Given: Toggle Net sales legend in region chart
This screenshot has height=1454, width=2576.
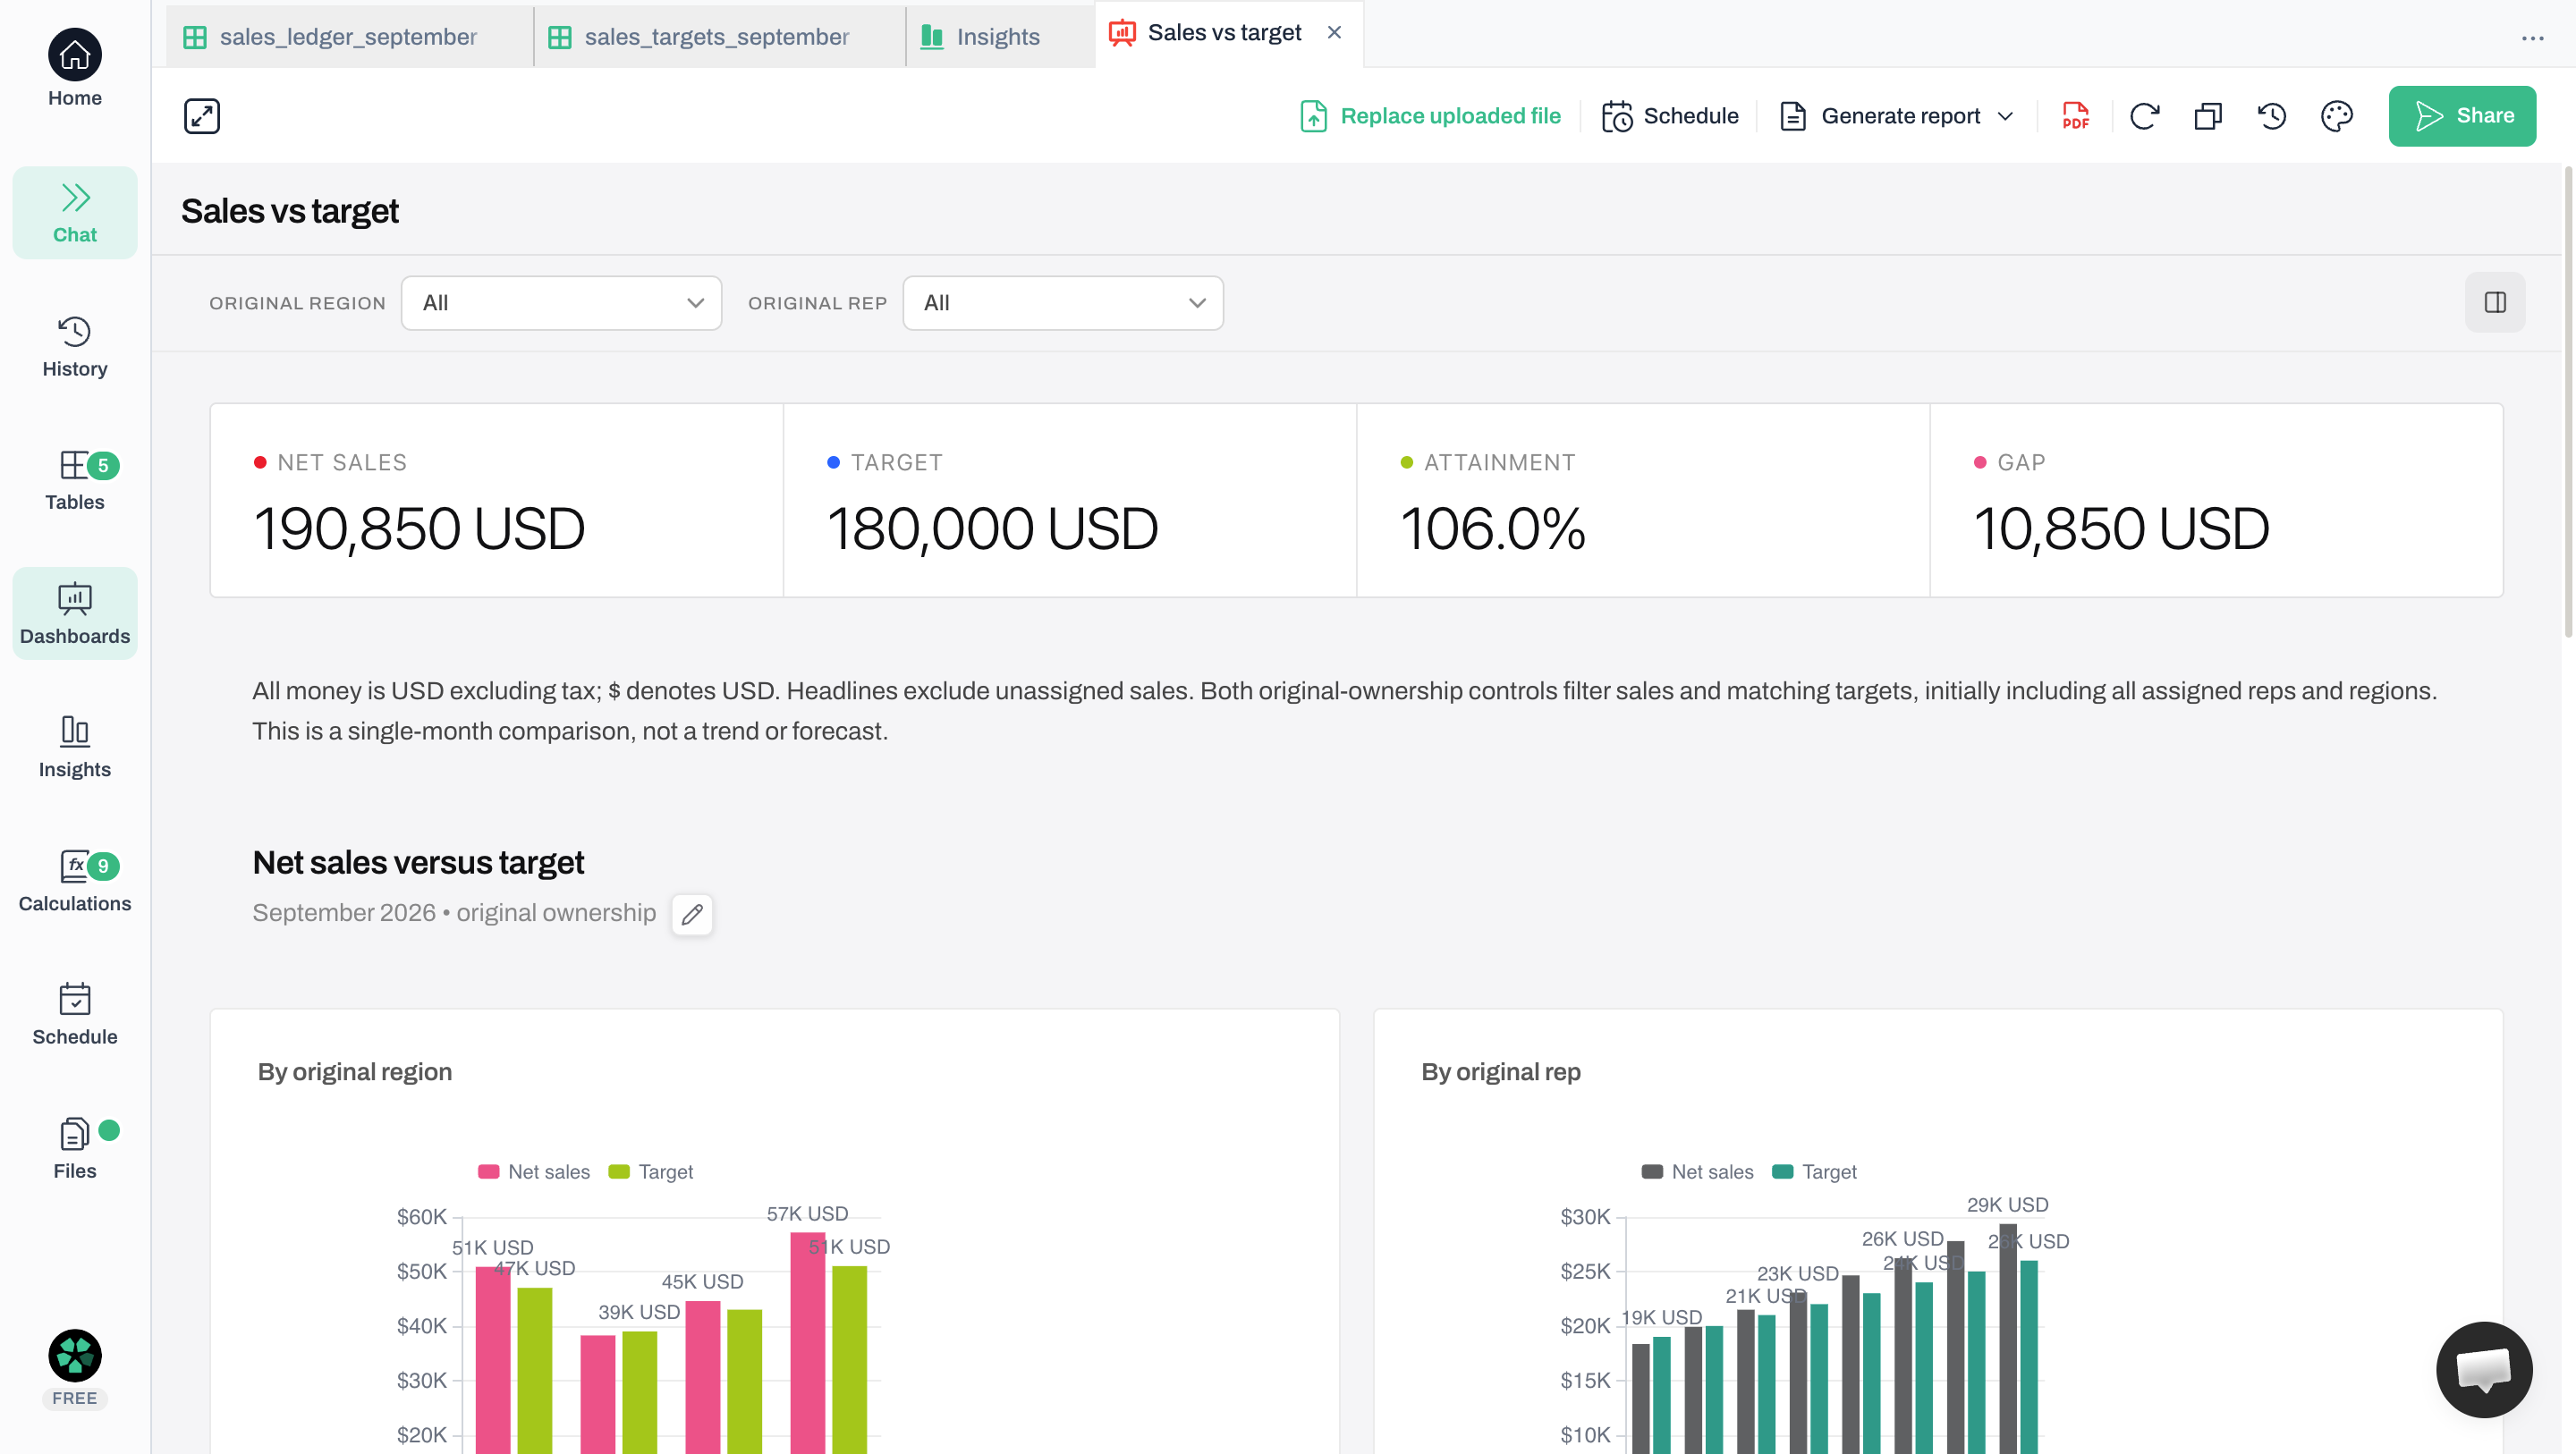Looking at the screenshot, I should click(534, 1172).
